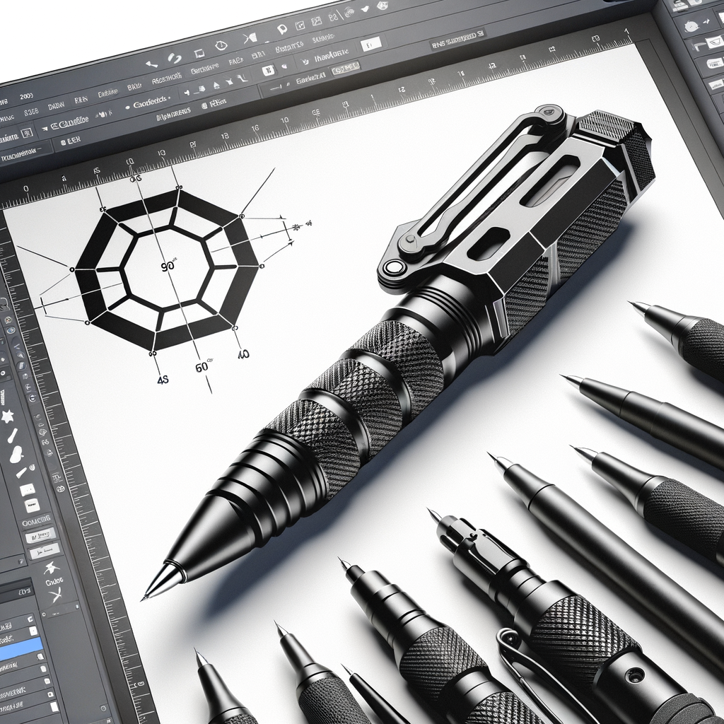Click the image picture icon in top toolbar
724x724 pixels.
[316, 21]
